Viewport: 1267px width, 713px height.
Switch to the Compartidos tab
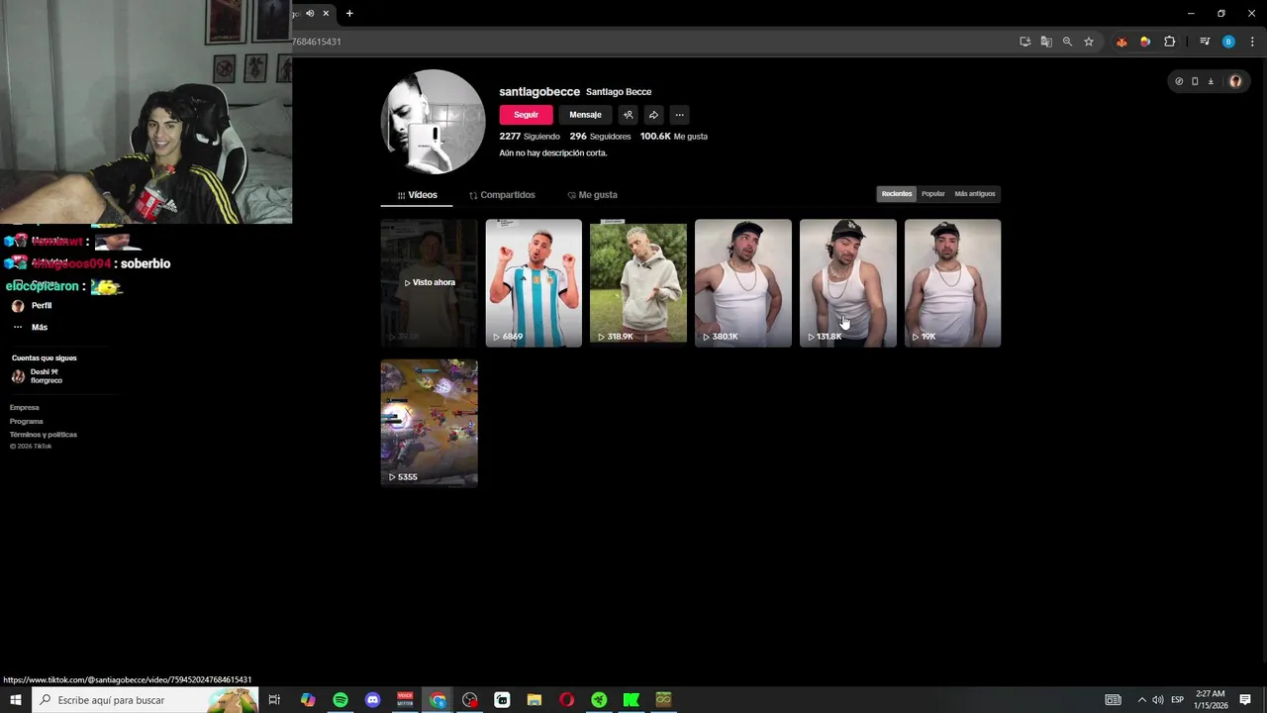point(502,195)
